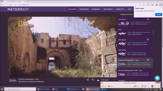163x91 pixels.
Task: Open the notification center icon
Action: 160,89
